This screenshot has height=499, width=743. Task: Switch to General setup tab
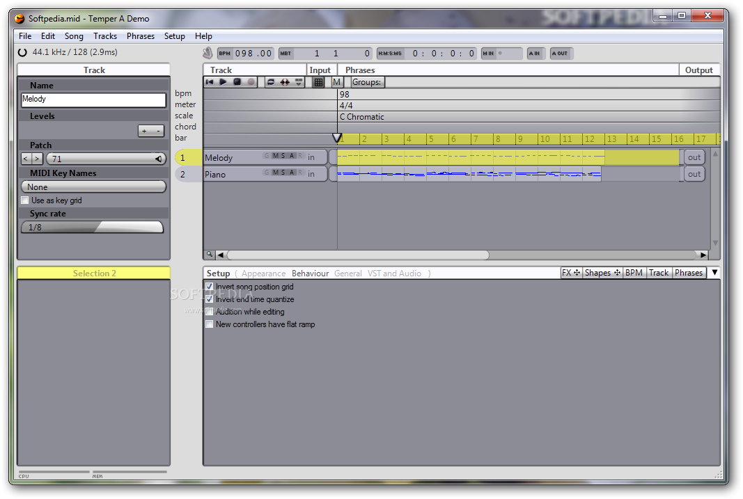347,274
